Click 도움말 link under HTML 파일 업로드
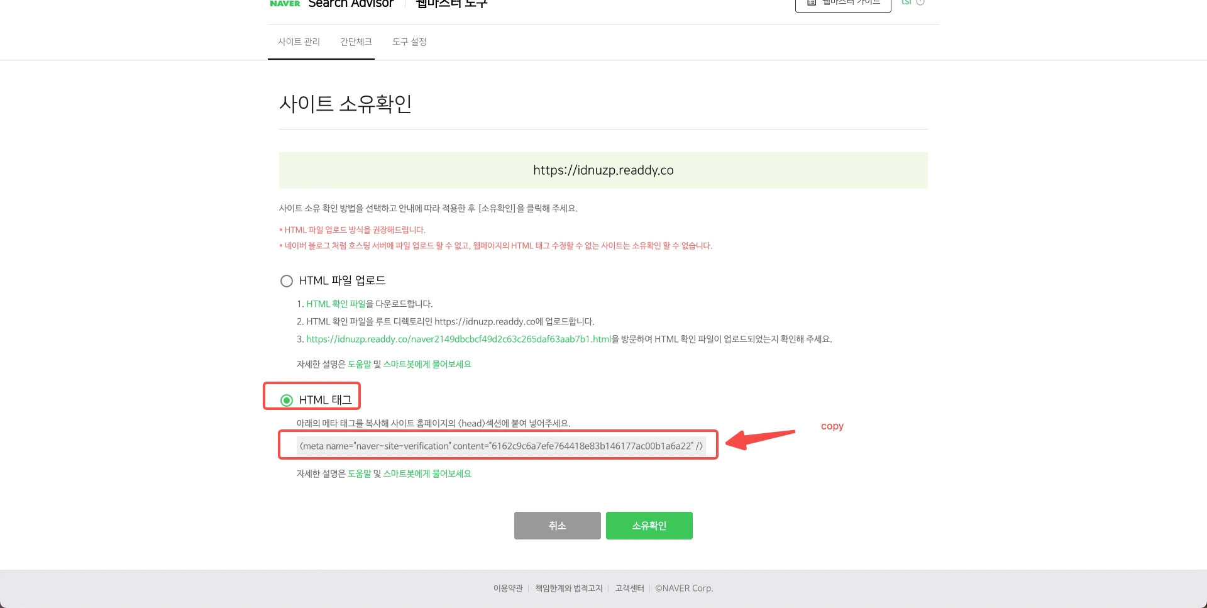 (360, 364)
